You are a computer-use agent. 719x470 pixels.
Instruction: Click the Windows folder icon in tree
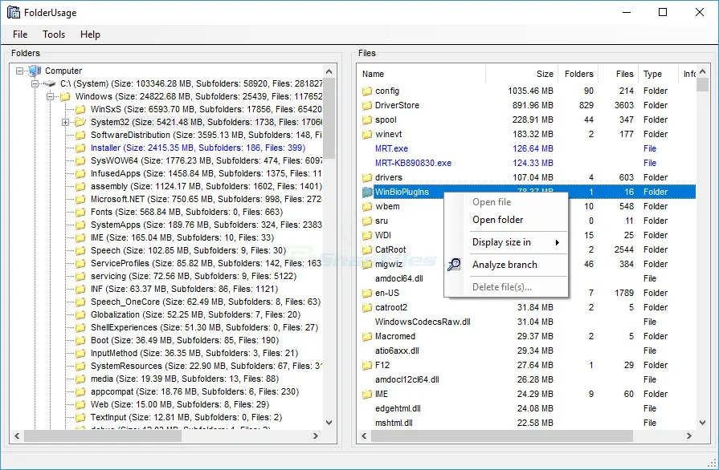65,96
